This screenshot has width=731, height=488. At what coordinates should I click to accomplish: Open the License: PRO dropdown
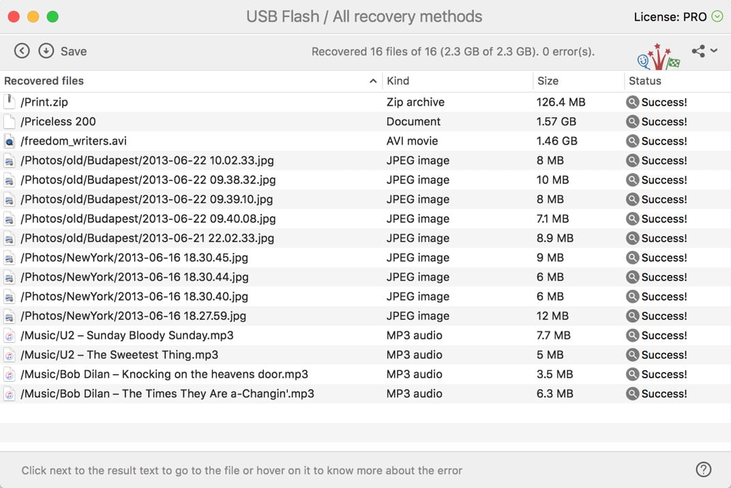click(x=717, y=16)
